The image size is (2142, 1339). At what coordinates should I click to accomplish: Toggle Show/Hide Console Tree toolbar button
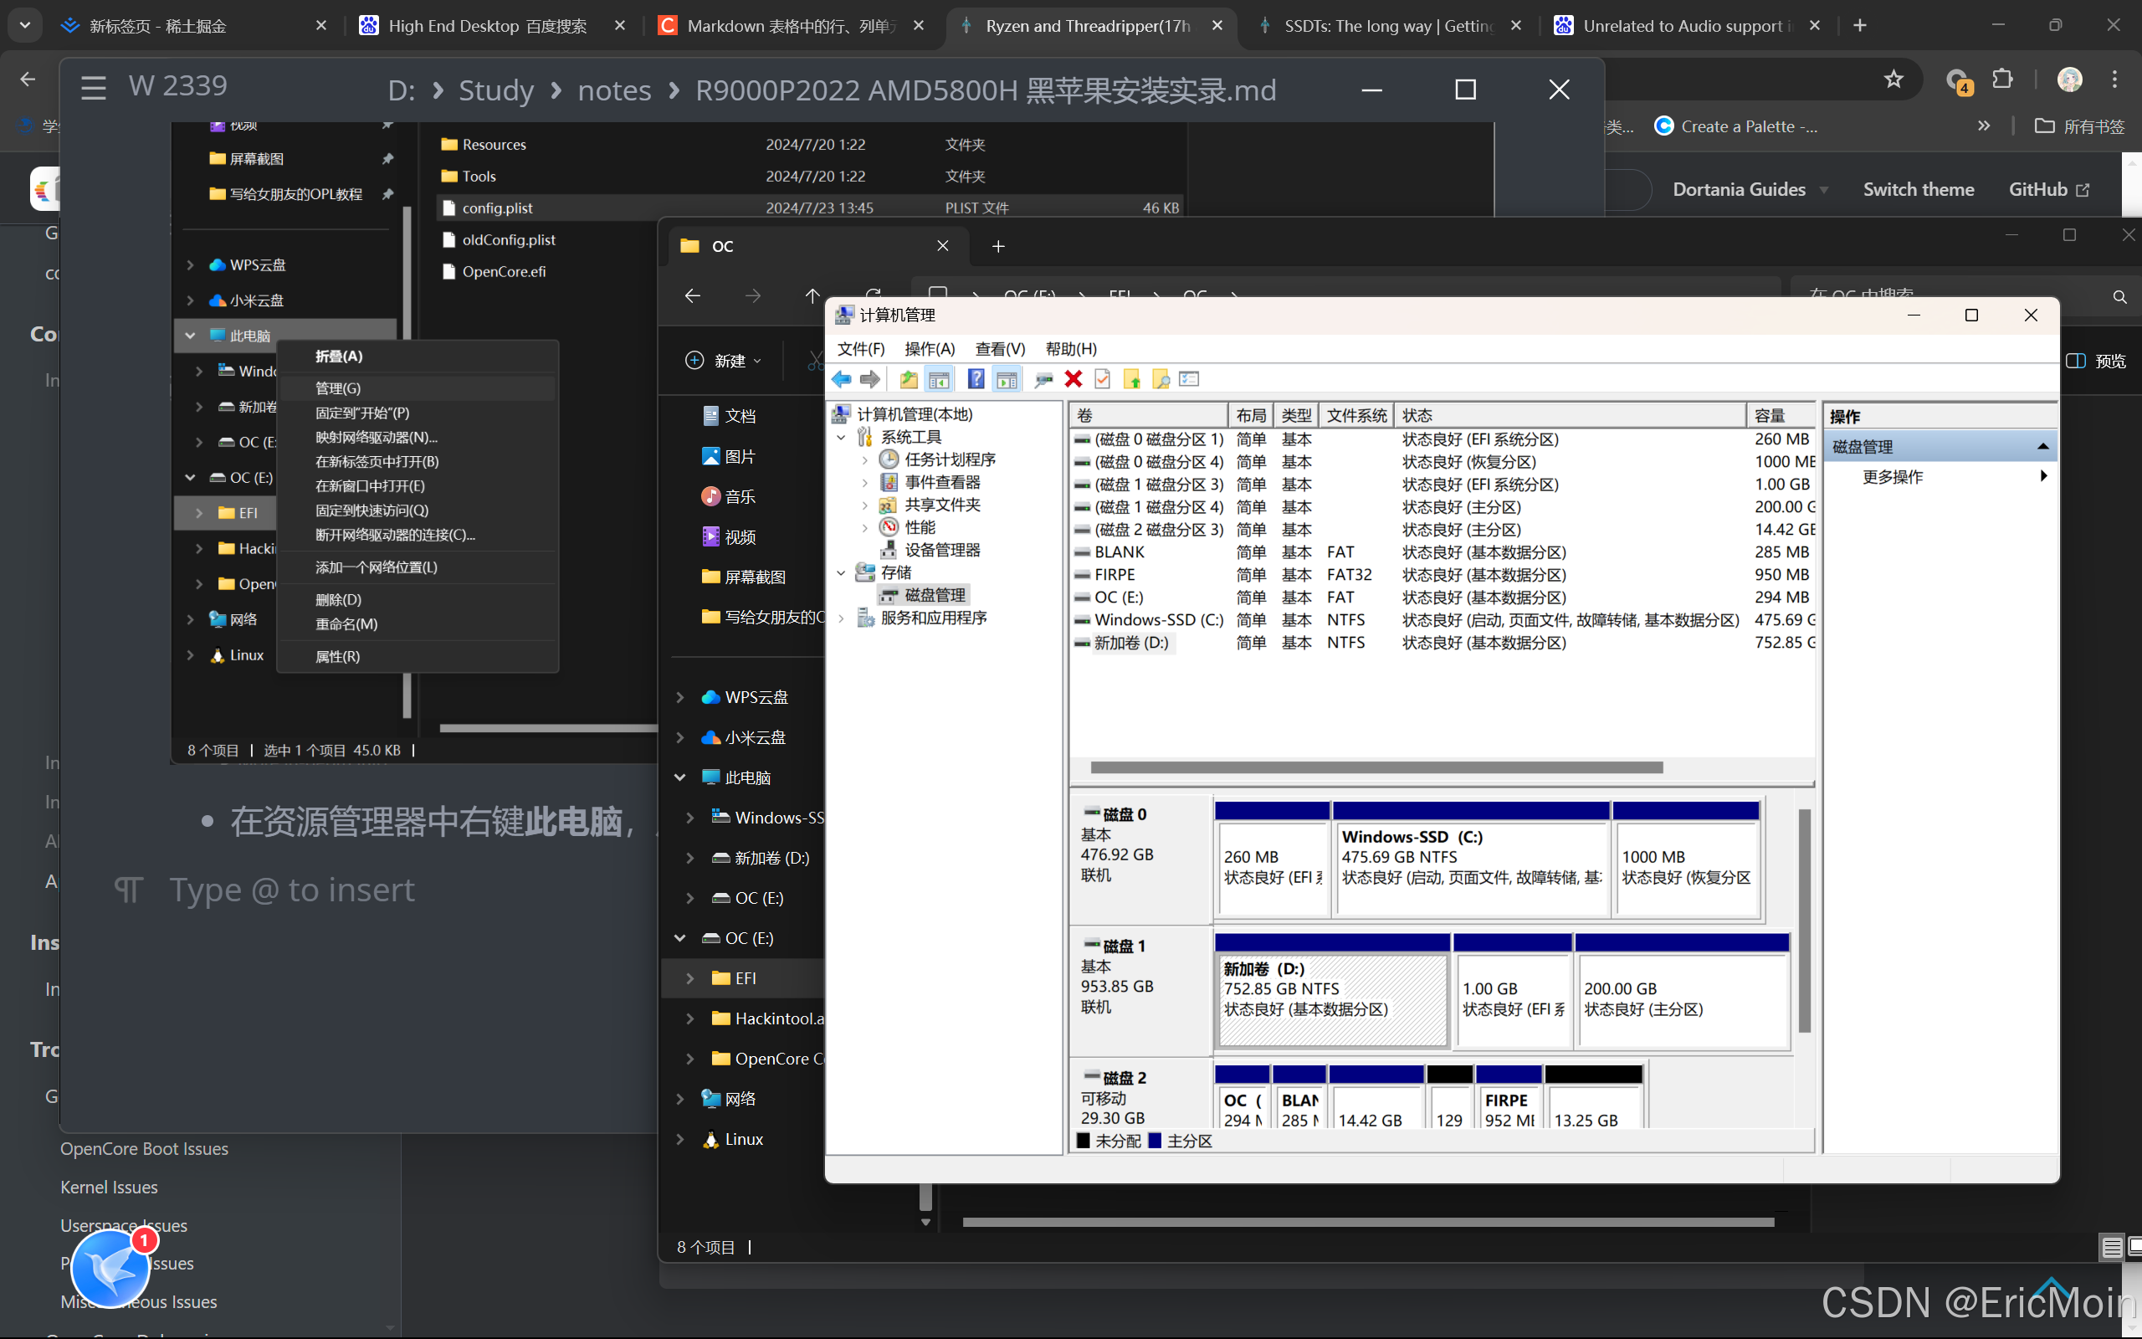click(939, 379)
